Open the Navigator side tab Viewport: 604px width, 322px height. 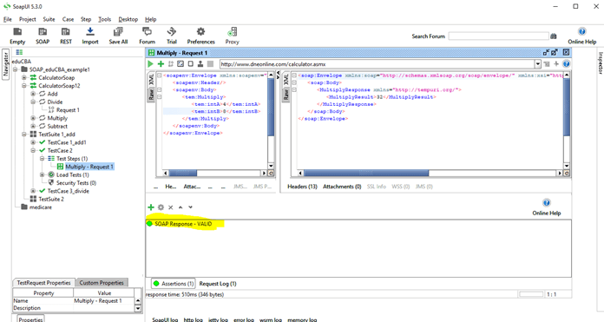pos(6,64)
